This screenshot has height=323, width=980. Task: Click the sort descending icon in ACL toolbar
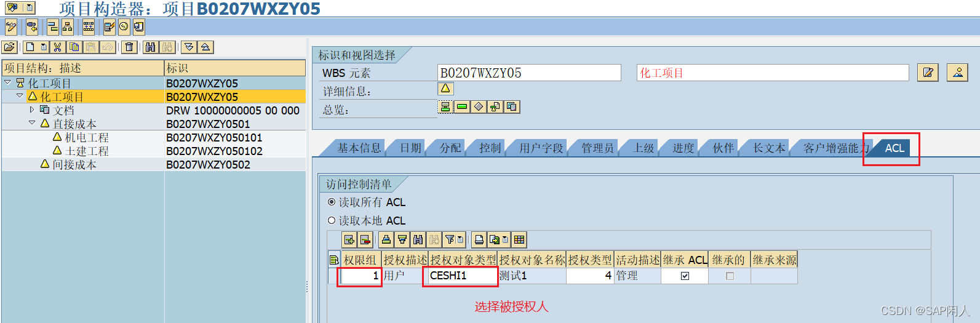(x=402, y=239)
